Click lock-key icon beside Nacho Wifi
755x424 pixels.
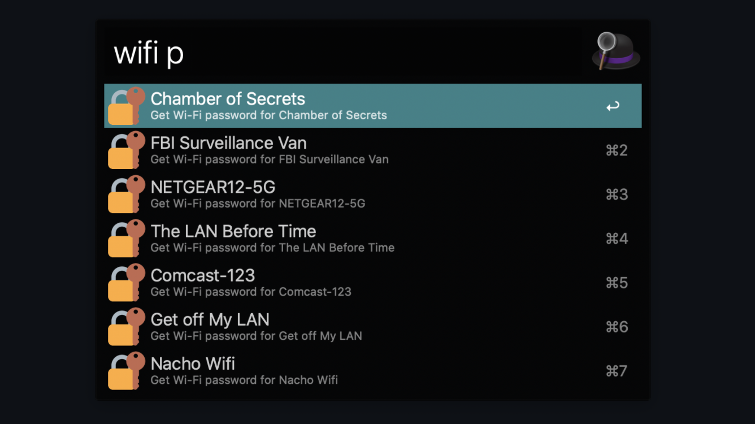[127, 370]
